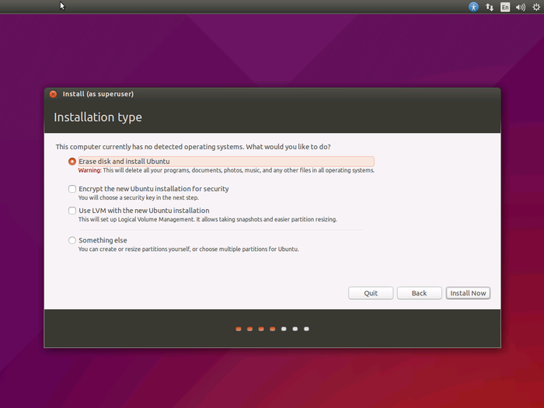This screenshot has width=544, height=408.
Task: Open the accessibility menu icon
Action: tap(473, 7)
